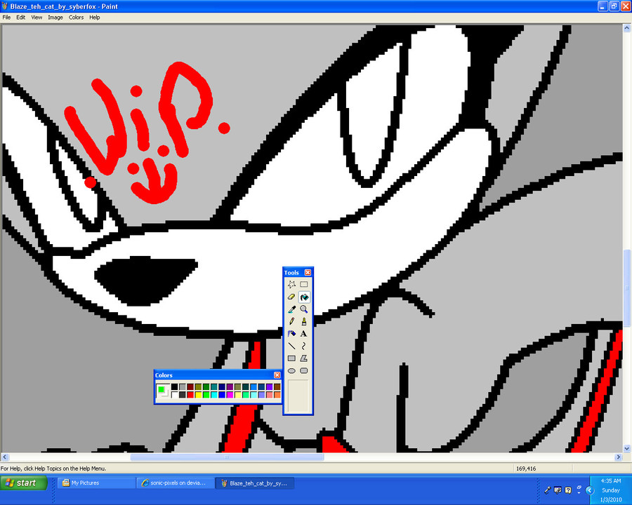Click the current foreground/background color indicator

[163, 391]
